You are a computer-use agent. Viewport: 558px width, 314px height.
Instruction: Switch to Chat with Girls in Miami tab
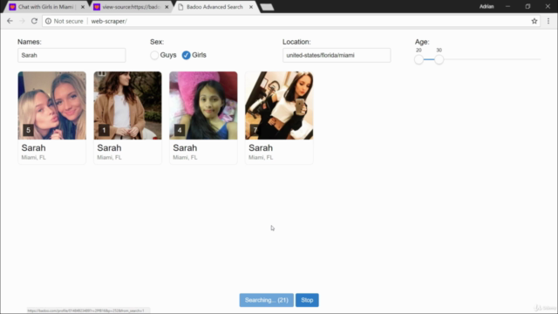[45, 7]
